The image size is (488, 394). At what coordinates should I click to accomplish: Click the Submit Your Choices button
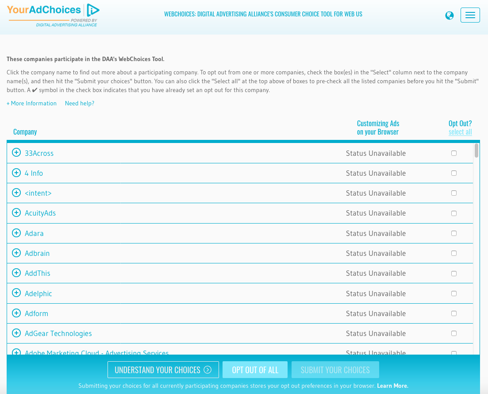coord(335,370)
